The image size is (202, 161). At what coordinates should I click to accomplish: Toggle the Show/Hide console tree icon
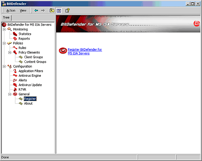[59, 10]
